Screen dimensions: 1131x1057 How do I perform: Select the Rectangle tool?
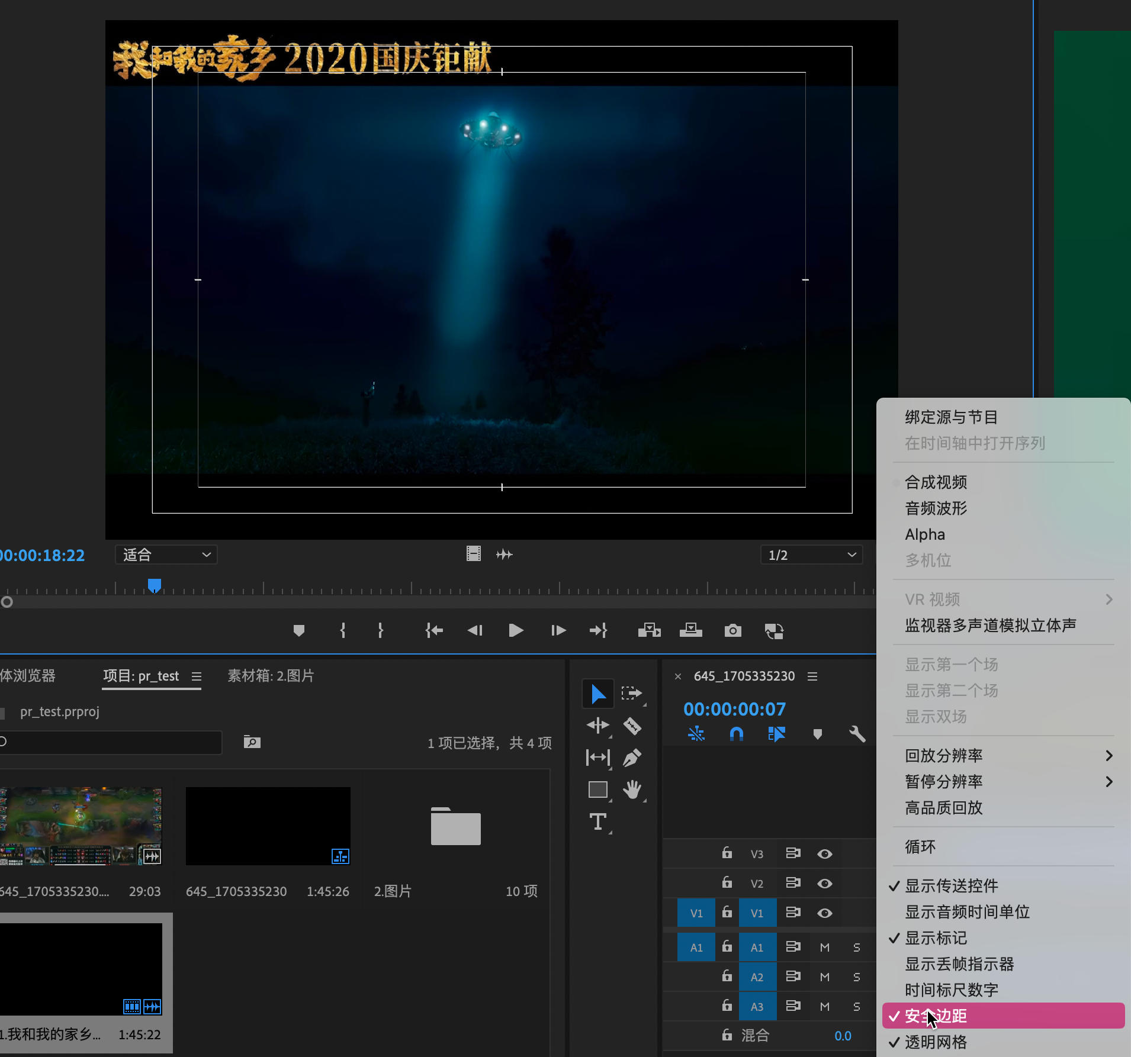click(x=598, y=789)
